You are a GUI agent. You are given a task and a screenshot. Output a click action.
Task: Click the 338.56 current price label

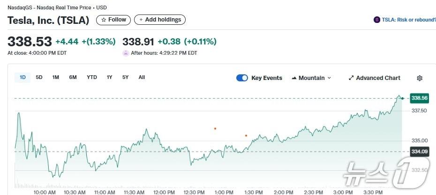419,98
